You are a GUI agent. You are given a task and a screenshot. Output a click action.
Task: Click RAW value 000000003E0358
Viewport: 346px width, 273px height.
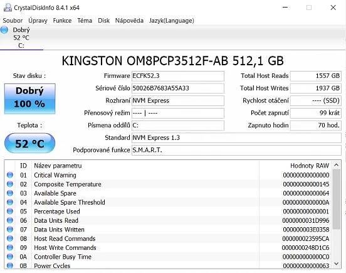306,230
